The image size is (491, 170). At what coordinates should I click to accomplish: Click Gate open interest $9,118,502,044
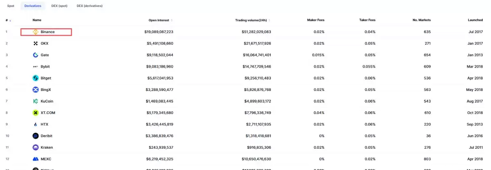click(160, 55)
